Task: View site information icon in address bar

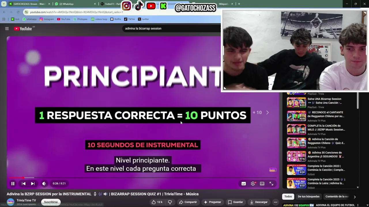Action: point(27,12)
